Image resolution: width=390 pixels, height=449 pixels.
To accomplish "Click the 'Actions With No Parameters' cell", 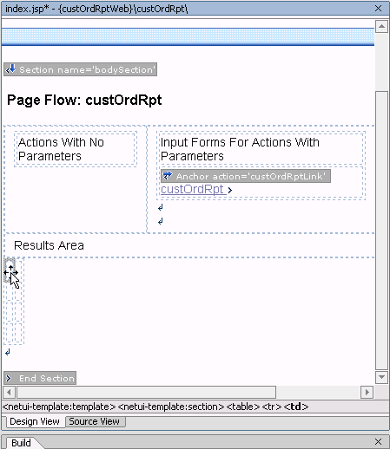I will click(76, 149).
